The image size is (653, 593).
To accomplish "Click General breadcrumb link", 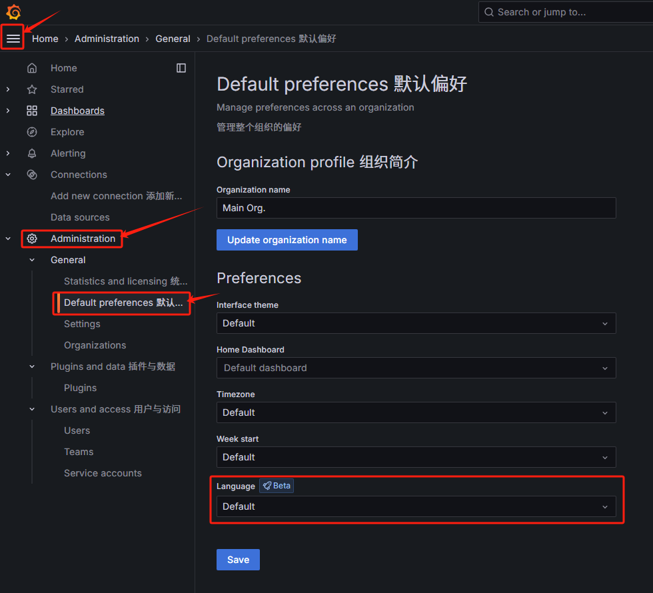I will coord(173,39).
